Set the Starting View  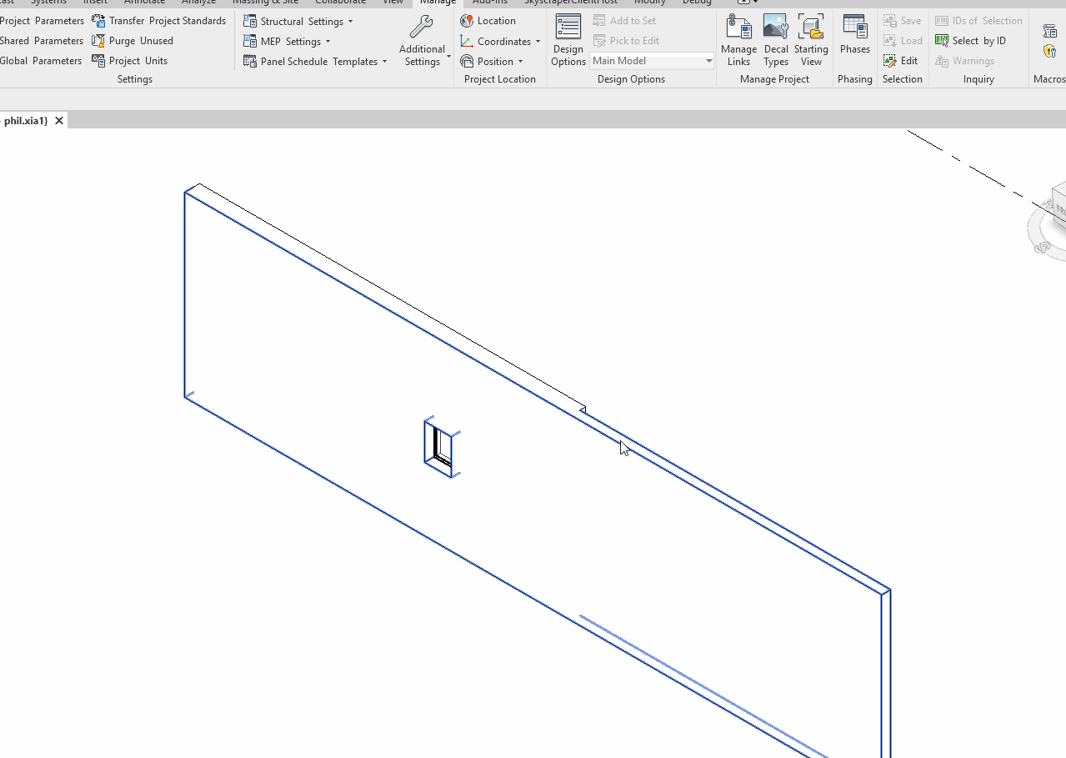[811, 40]
